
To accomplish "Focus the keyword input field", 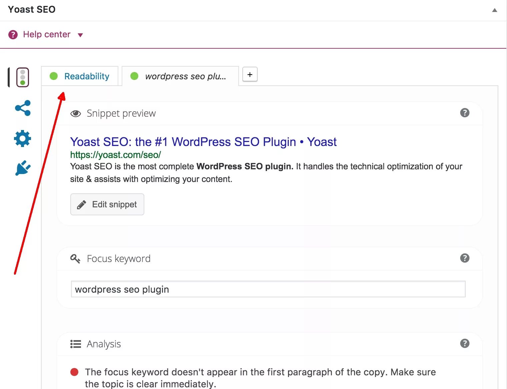I will click(268, 289).
